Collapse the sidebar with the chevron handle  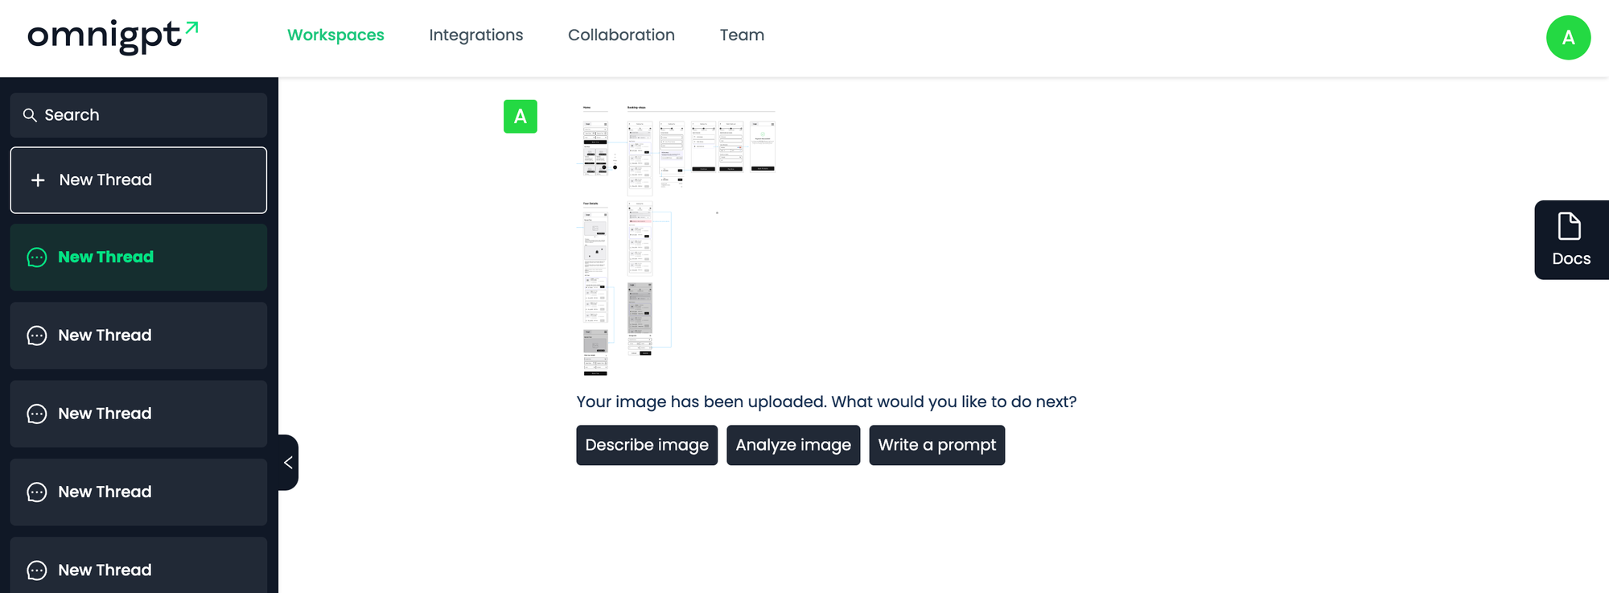(288, 463)
